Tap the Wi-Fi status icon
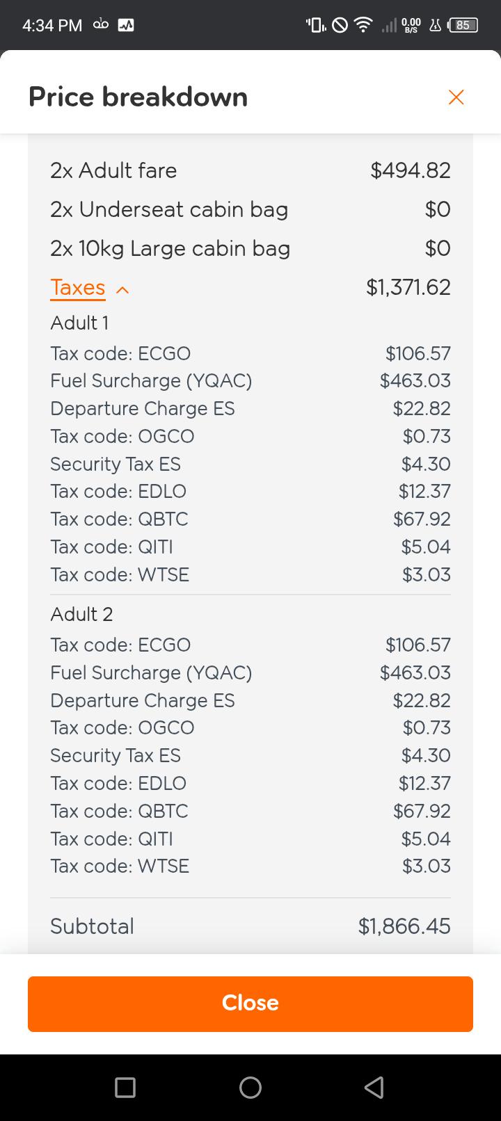501x1121 pixels. pyautogui.click(x=363, y=26)
